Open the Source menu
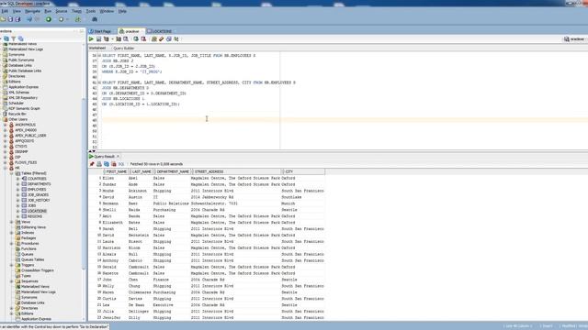Image resolution: width=588 pixels, height=330 pixels. 62,11
